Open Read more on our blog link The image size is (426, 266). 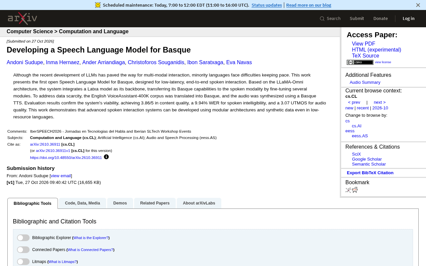[309, 5]
